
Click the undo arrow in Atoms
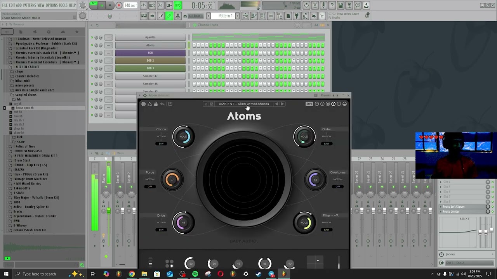(x=162, y=104)
